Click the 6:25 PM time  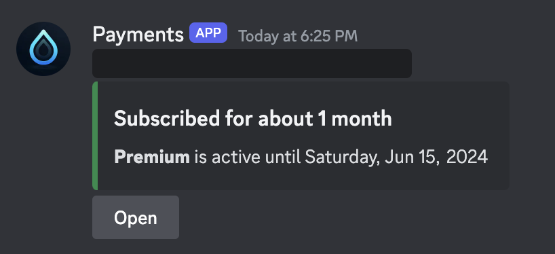(328, 36)
